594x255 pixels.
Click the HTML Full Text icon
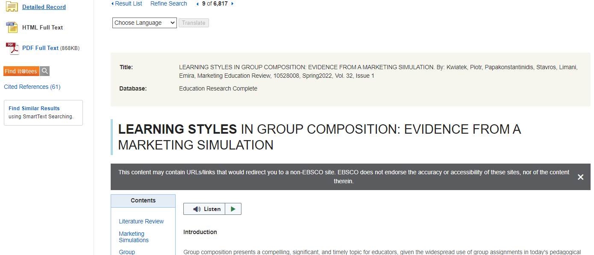tap(12, 27)
